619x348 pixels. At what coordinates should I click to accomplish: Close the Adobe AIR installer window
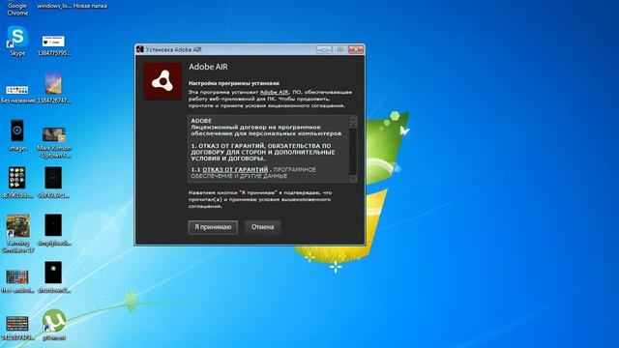point(356,49)
